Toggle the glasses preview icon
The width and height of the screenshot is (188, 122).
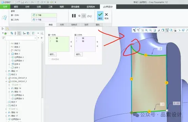click(x=89, y=16)
